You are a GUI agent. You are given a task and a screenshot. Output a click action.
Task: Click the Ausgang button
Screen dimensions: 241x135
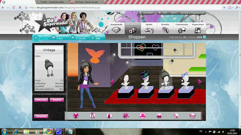coord(41,116)
